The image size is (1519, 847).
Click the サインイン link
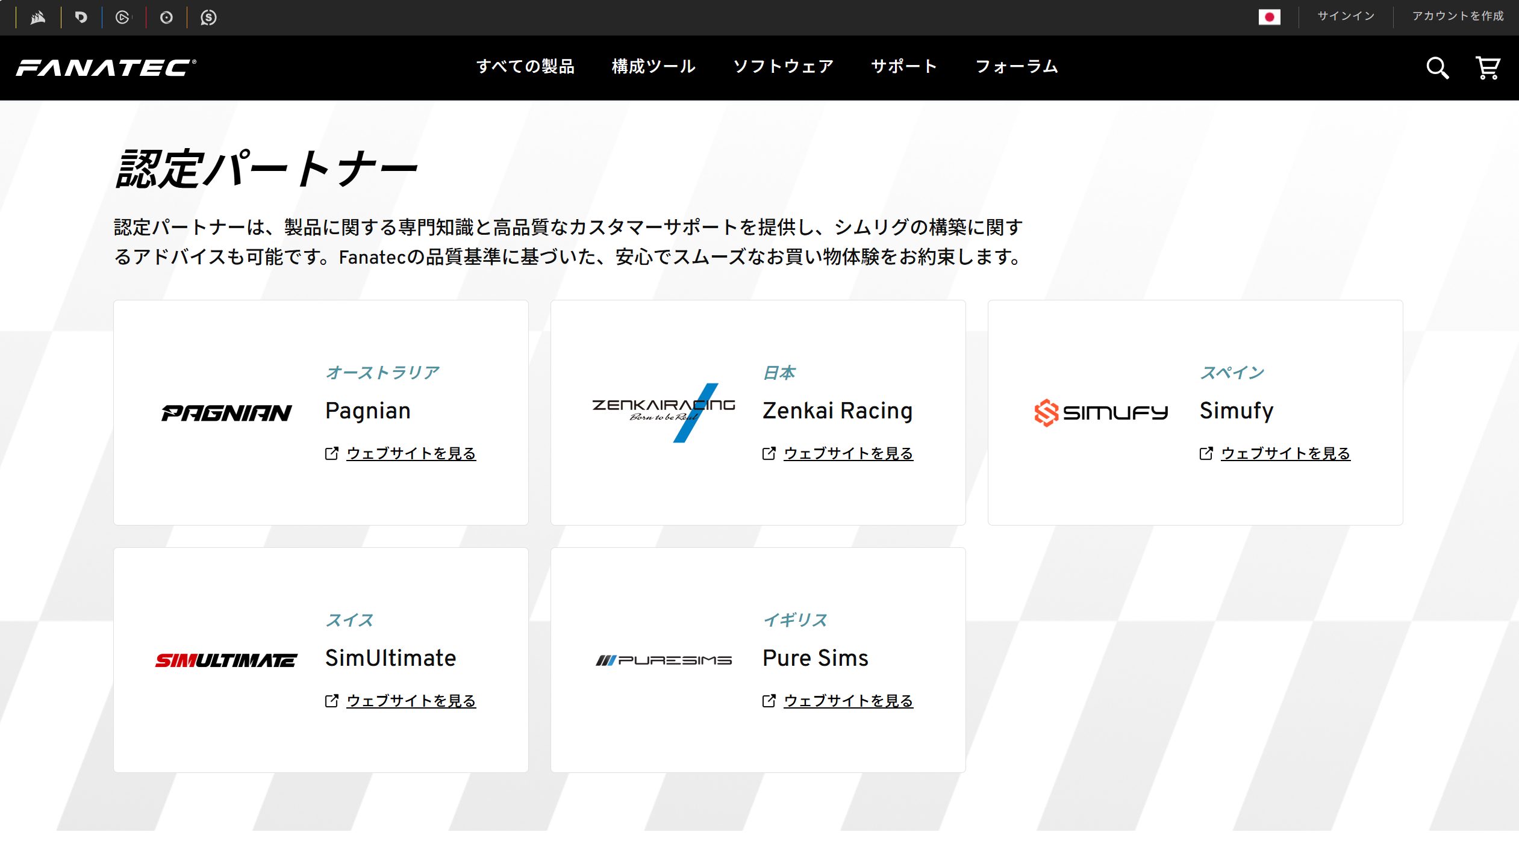coord(1346,16)
